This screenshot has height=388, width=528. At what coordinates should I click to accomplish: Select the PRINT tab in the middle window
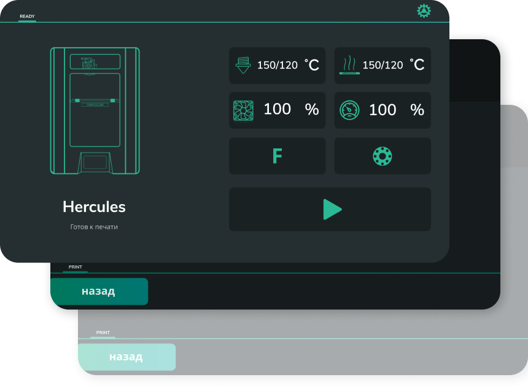click(x=75, y=267)
